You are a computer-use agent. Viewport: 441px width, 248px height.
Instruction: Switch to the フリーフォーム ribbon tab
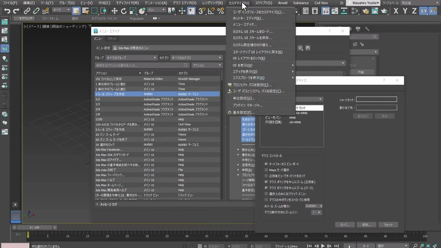click(x=50, y=19)
